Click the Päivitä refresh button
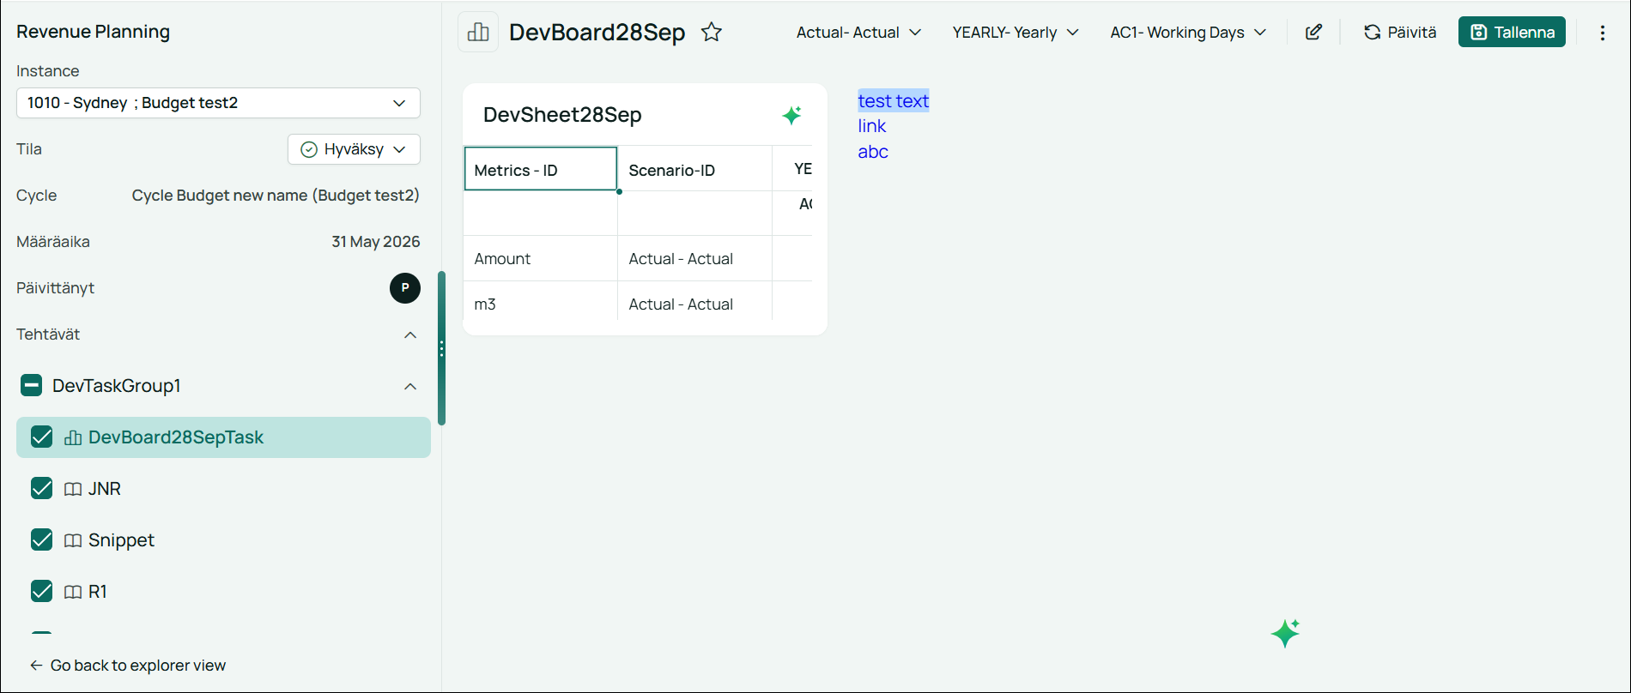Screen dimensions: 1631x693 [1400, 33]
